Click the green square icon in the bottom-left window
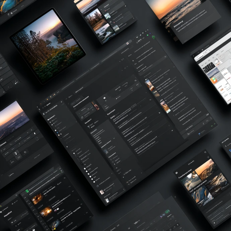 point(27,191)
